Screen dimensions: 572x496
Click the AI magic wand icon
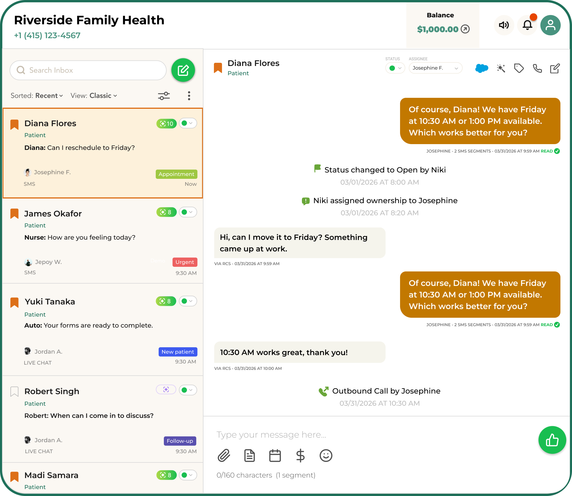tap(501, 68)
